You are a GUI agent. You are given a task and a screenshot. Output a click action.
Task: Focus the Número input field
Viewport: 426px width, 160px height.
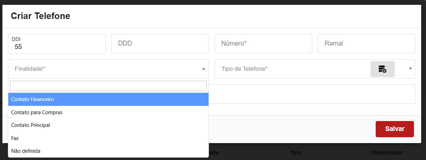[263, 43]
